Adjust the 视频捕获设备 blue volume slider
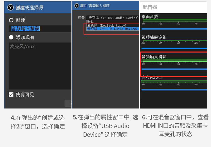 (174, 48)
